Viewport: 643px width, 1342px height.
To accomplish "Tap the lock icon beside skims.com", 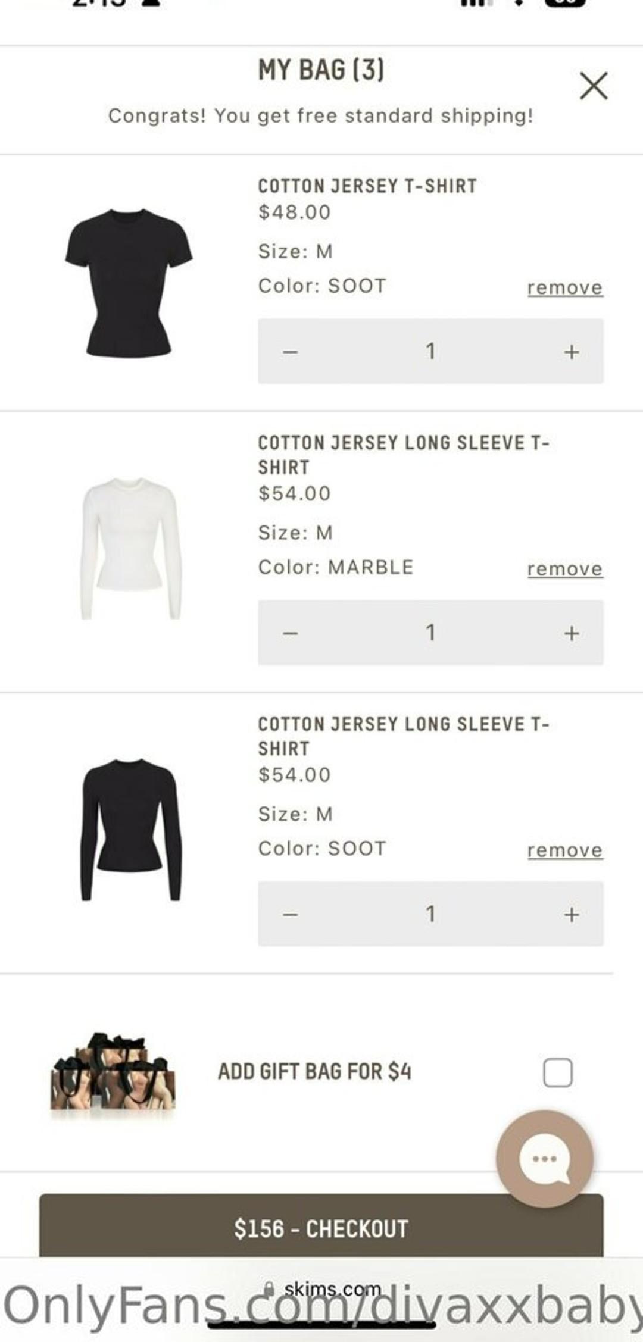I will pyautogui.click(x=269, y=1289).
